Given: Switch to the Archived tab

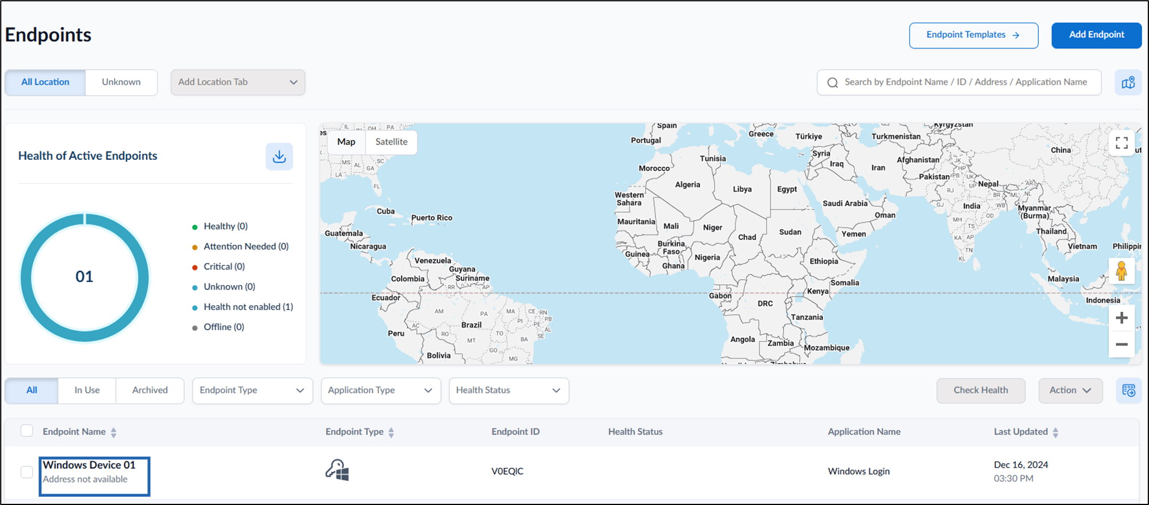Looking at the screenshot, I should (x=150, y=390).
